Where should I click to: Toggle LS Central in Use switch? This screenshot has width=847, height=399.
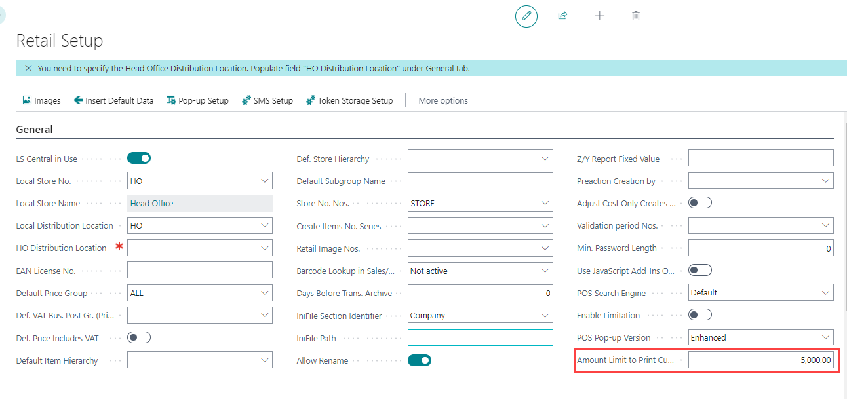click(139, 158)
